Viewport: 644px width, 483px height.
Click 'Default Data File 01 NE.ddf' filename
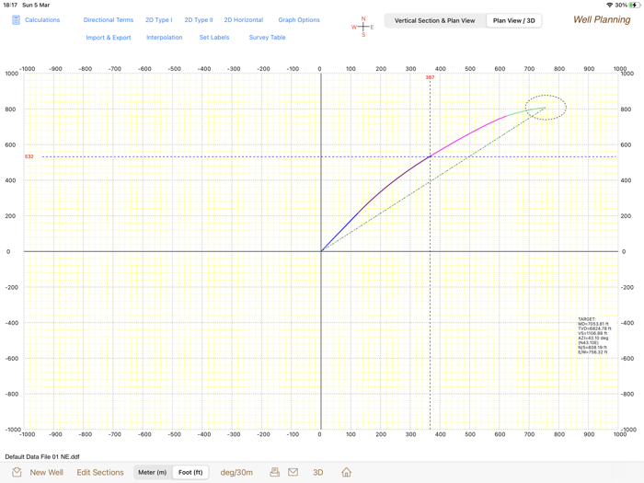point(42,456)
